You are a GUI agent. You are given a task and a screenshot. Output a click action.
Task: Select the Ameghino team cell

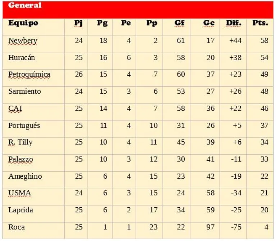(25, 176)
